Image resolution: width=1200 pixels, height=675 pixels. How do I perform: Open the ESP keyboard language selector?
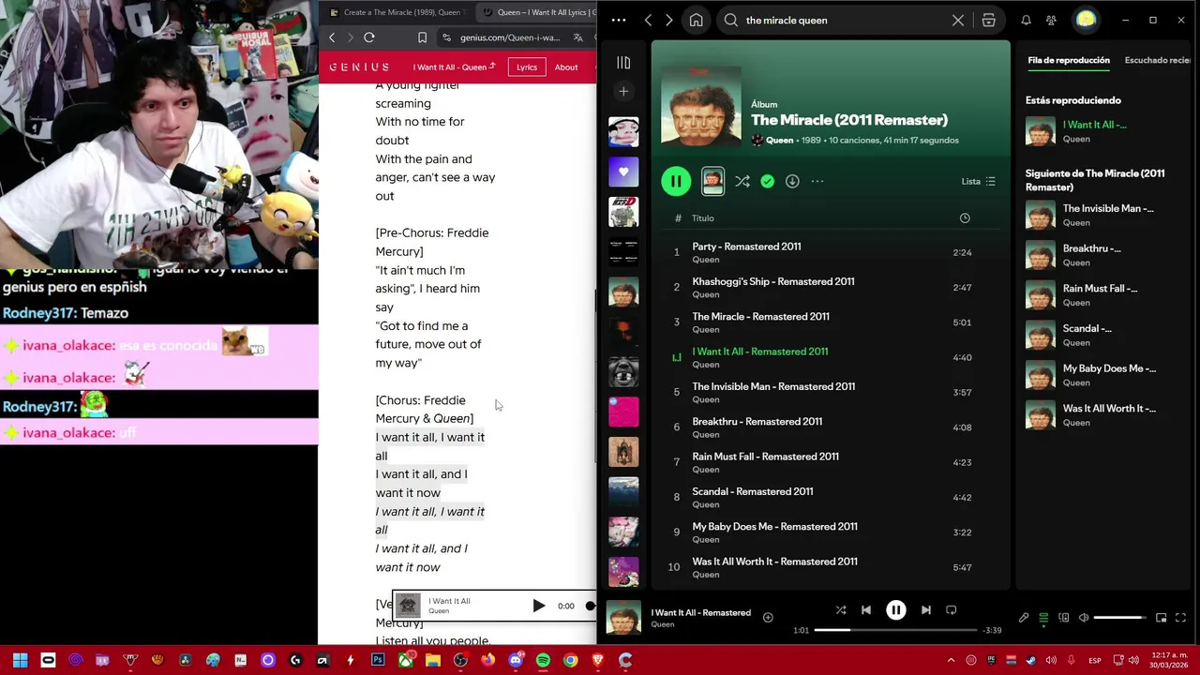(x=1095, y=661)
